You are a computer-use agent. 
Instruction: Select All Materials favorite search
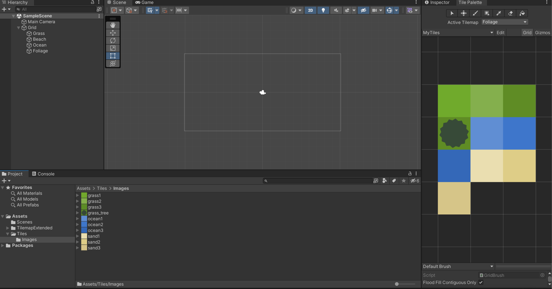(x=29, y=193)
